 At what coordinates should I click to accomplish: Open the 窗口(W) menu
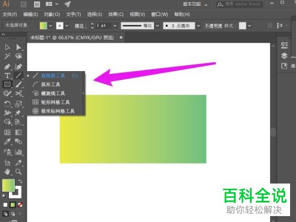coord(160,14)
